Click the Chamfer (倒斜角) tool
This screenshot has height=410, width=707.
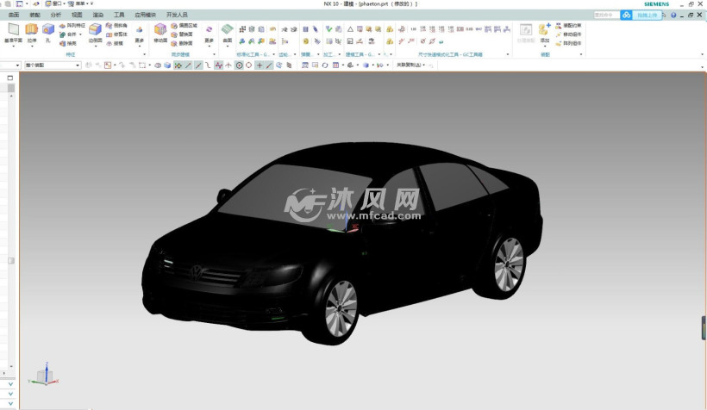[116, 26]
